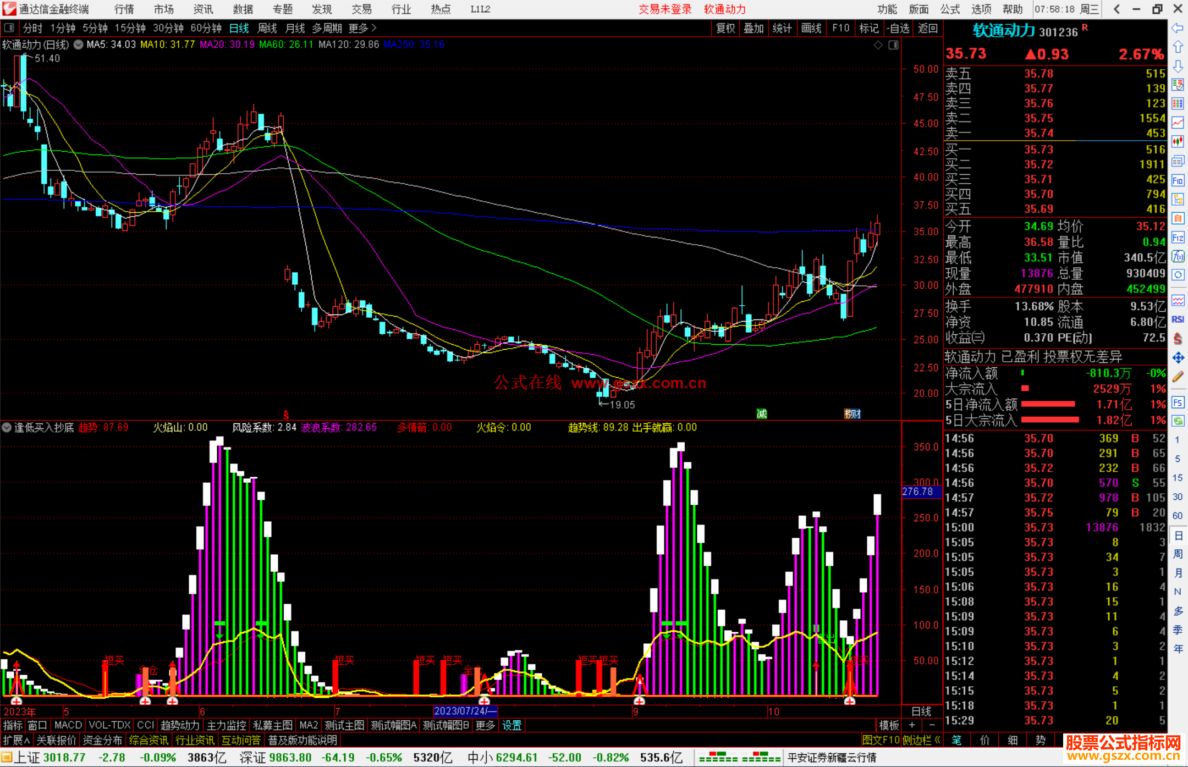The height and width of the screenshot is (767, 1188).
Task: Select the 周线 weekly period
Action: click(267, 28)
